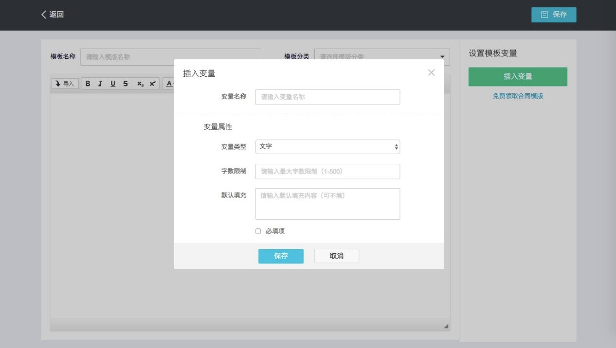Toggle bold formatting in editor toolbar
This screenshot has width=616, height=348.
click(x=88, y=84)
